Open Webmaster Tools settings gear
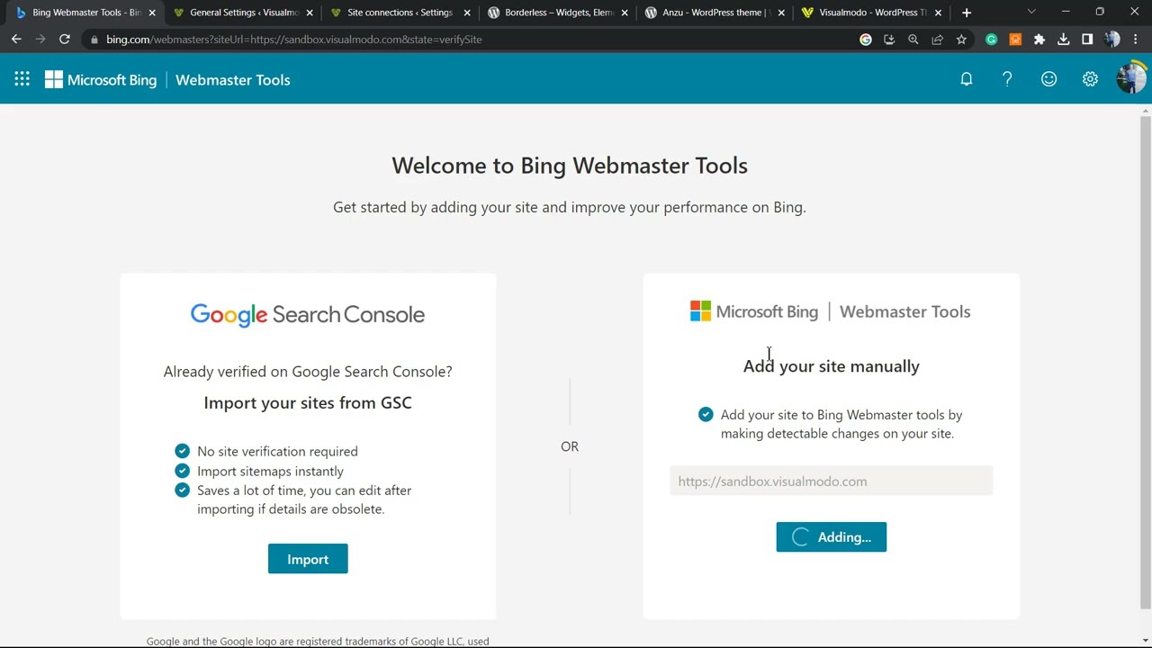 pyautogui.click(x=1090, y=79)
